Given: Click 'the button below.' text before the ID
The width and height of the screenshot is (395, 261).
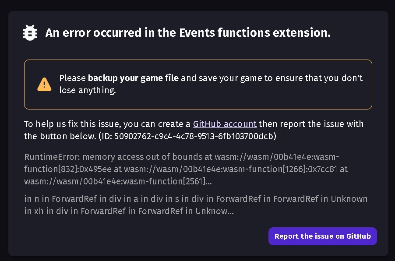Looking at the screenshot, I should [x=60, y=136].
